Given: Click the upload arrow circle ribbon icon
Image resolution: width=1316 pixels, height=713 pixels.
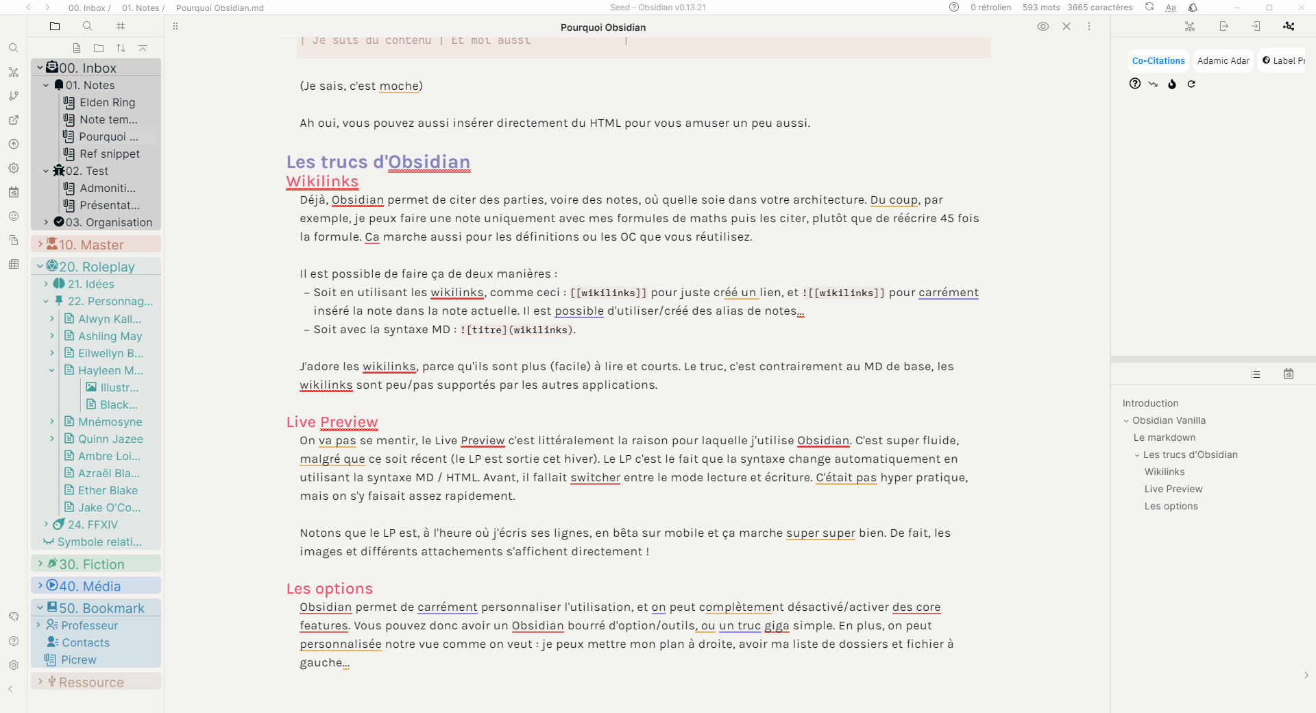Looking at the screenshot, I should [x=13, y=144].
